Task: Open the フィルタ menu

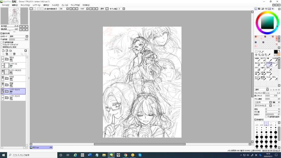Action: (x=55, y=5)
